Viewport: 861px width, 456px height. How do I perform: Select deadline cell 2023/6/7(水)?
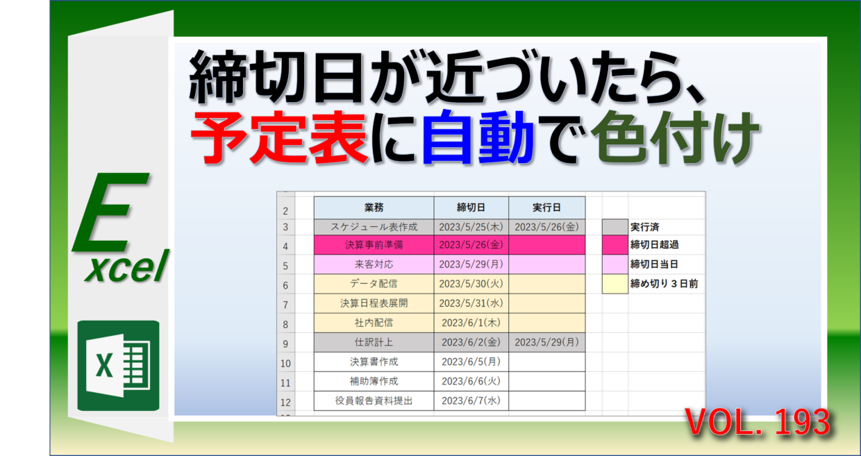click(471, 400)
